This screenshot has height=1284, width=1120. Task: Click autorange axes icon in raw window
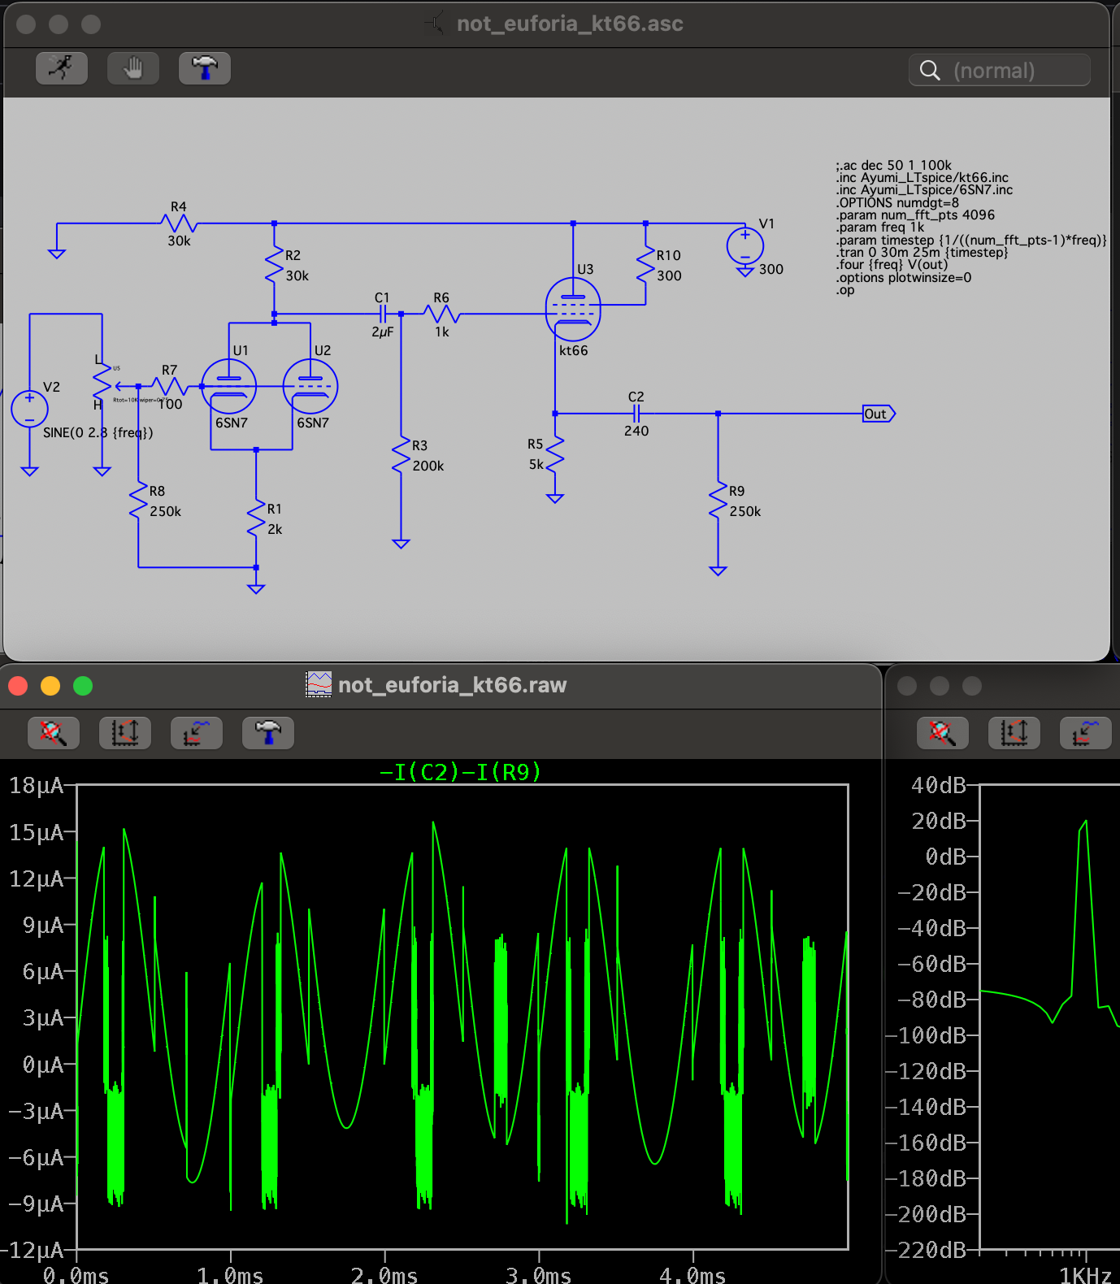[125, 733]
